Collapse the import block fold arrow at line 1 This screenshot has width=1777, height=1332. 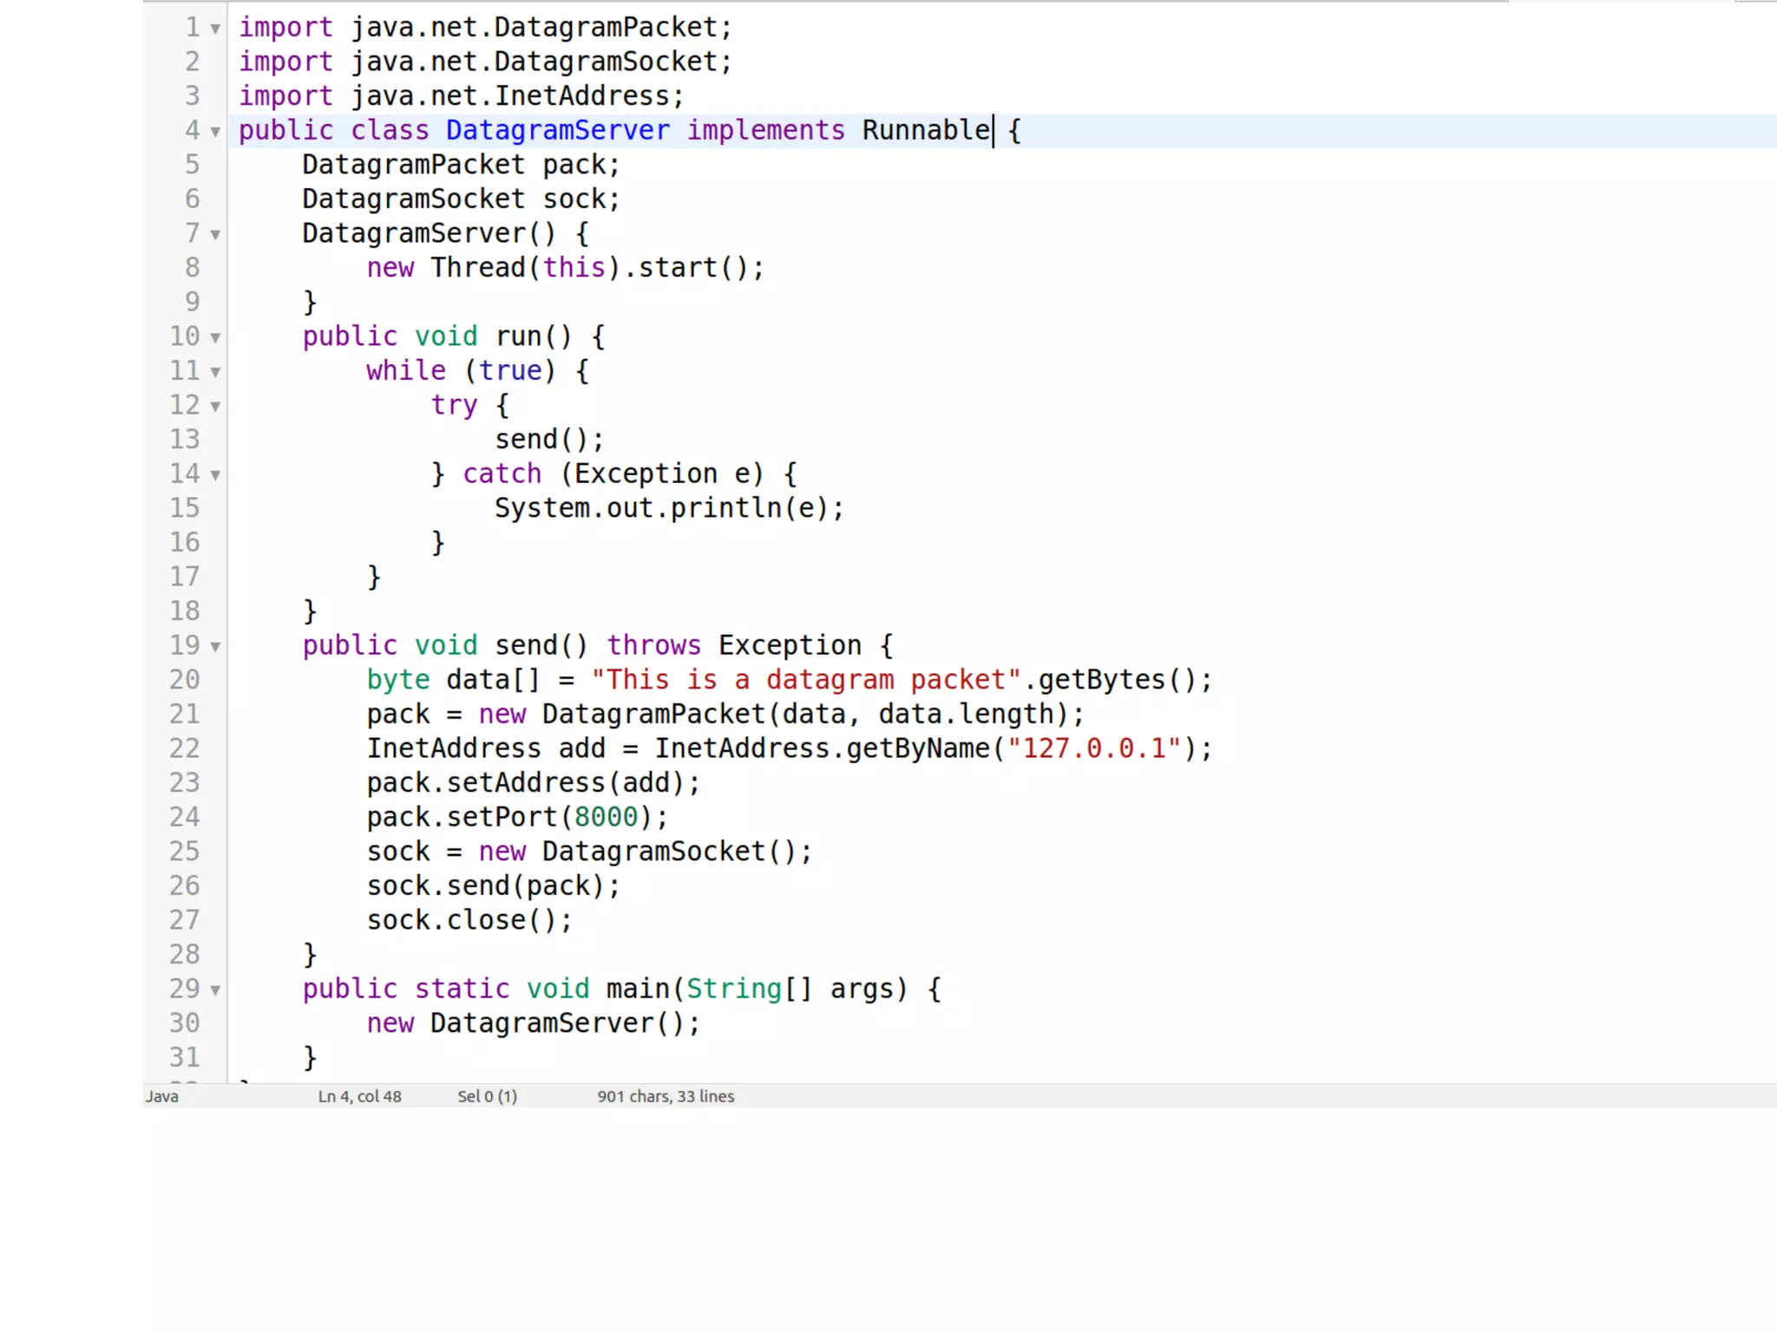coord(215,29)
